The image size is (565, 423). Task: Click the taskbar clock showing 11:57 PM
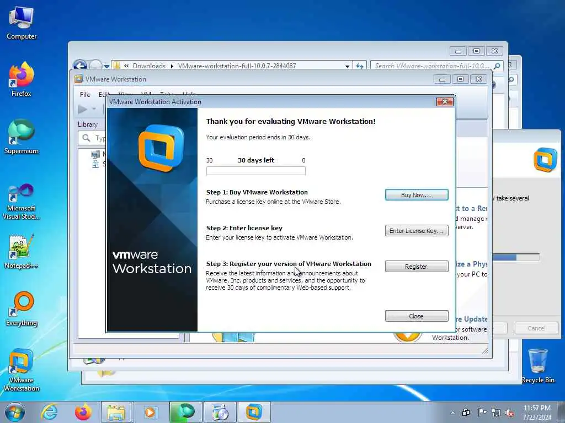tap(537, 412)
